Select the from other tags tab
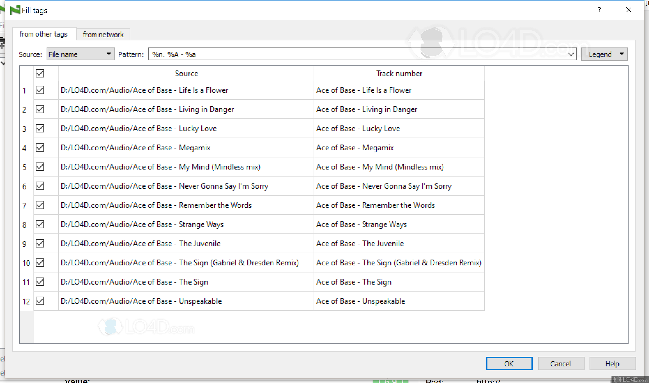Image resolution: width=649 pixels, height=383 pixels. (x=44, y=34)
